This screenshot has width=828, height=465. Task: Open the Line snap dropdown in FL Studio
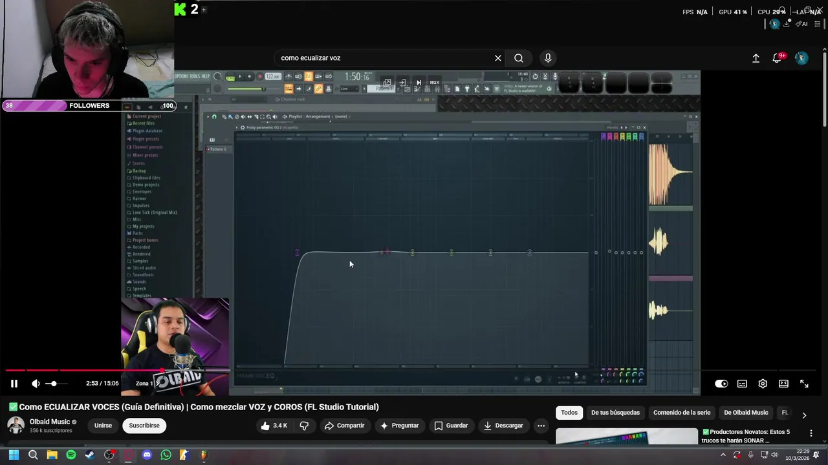[349, 88]
